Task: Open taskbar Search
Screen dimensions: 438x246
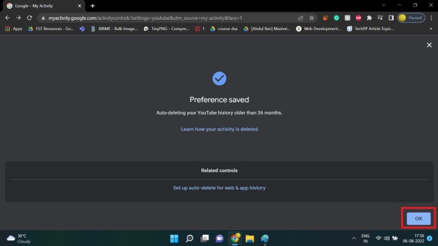Action: click(189, 238)
